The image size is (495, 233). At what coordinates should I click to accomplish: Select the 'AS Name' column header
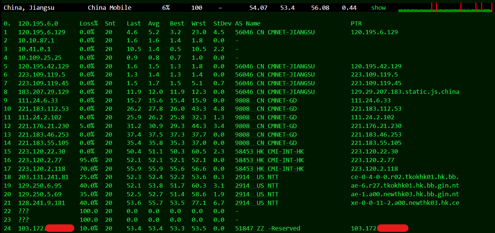point(248,24)
